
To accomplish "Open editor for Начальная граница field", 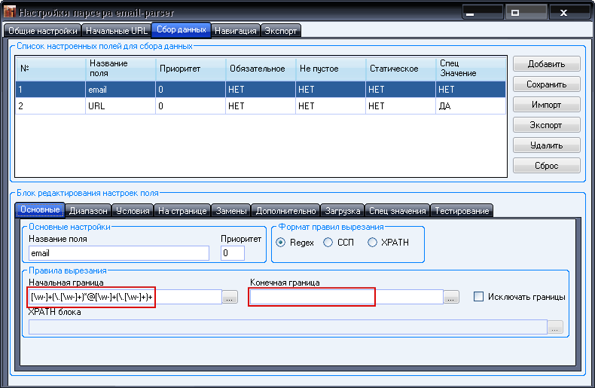I will pos(230,298).
